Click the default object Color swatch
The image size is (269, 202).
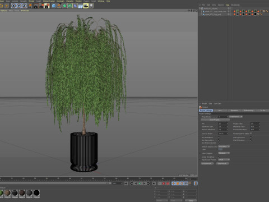click(x=220, y=149)
